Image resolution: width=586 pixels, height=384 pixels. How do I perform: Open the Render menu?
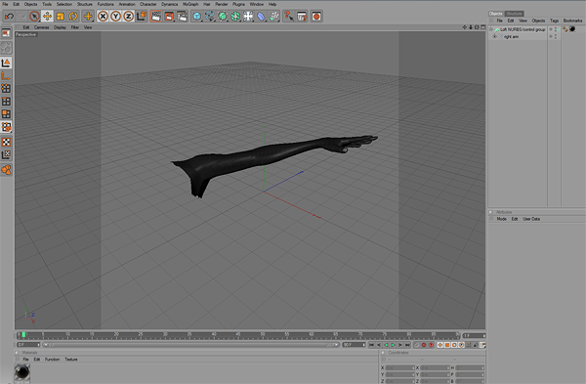[222, 4]
